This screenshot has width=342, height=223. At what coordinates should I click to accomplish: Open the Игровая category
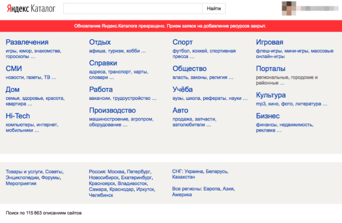pyautogui.click(x=270, y=42)
